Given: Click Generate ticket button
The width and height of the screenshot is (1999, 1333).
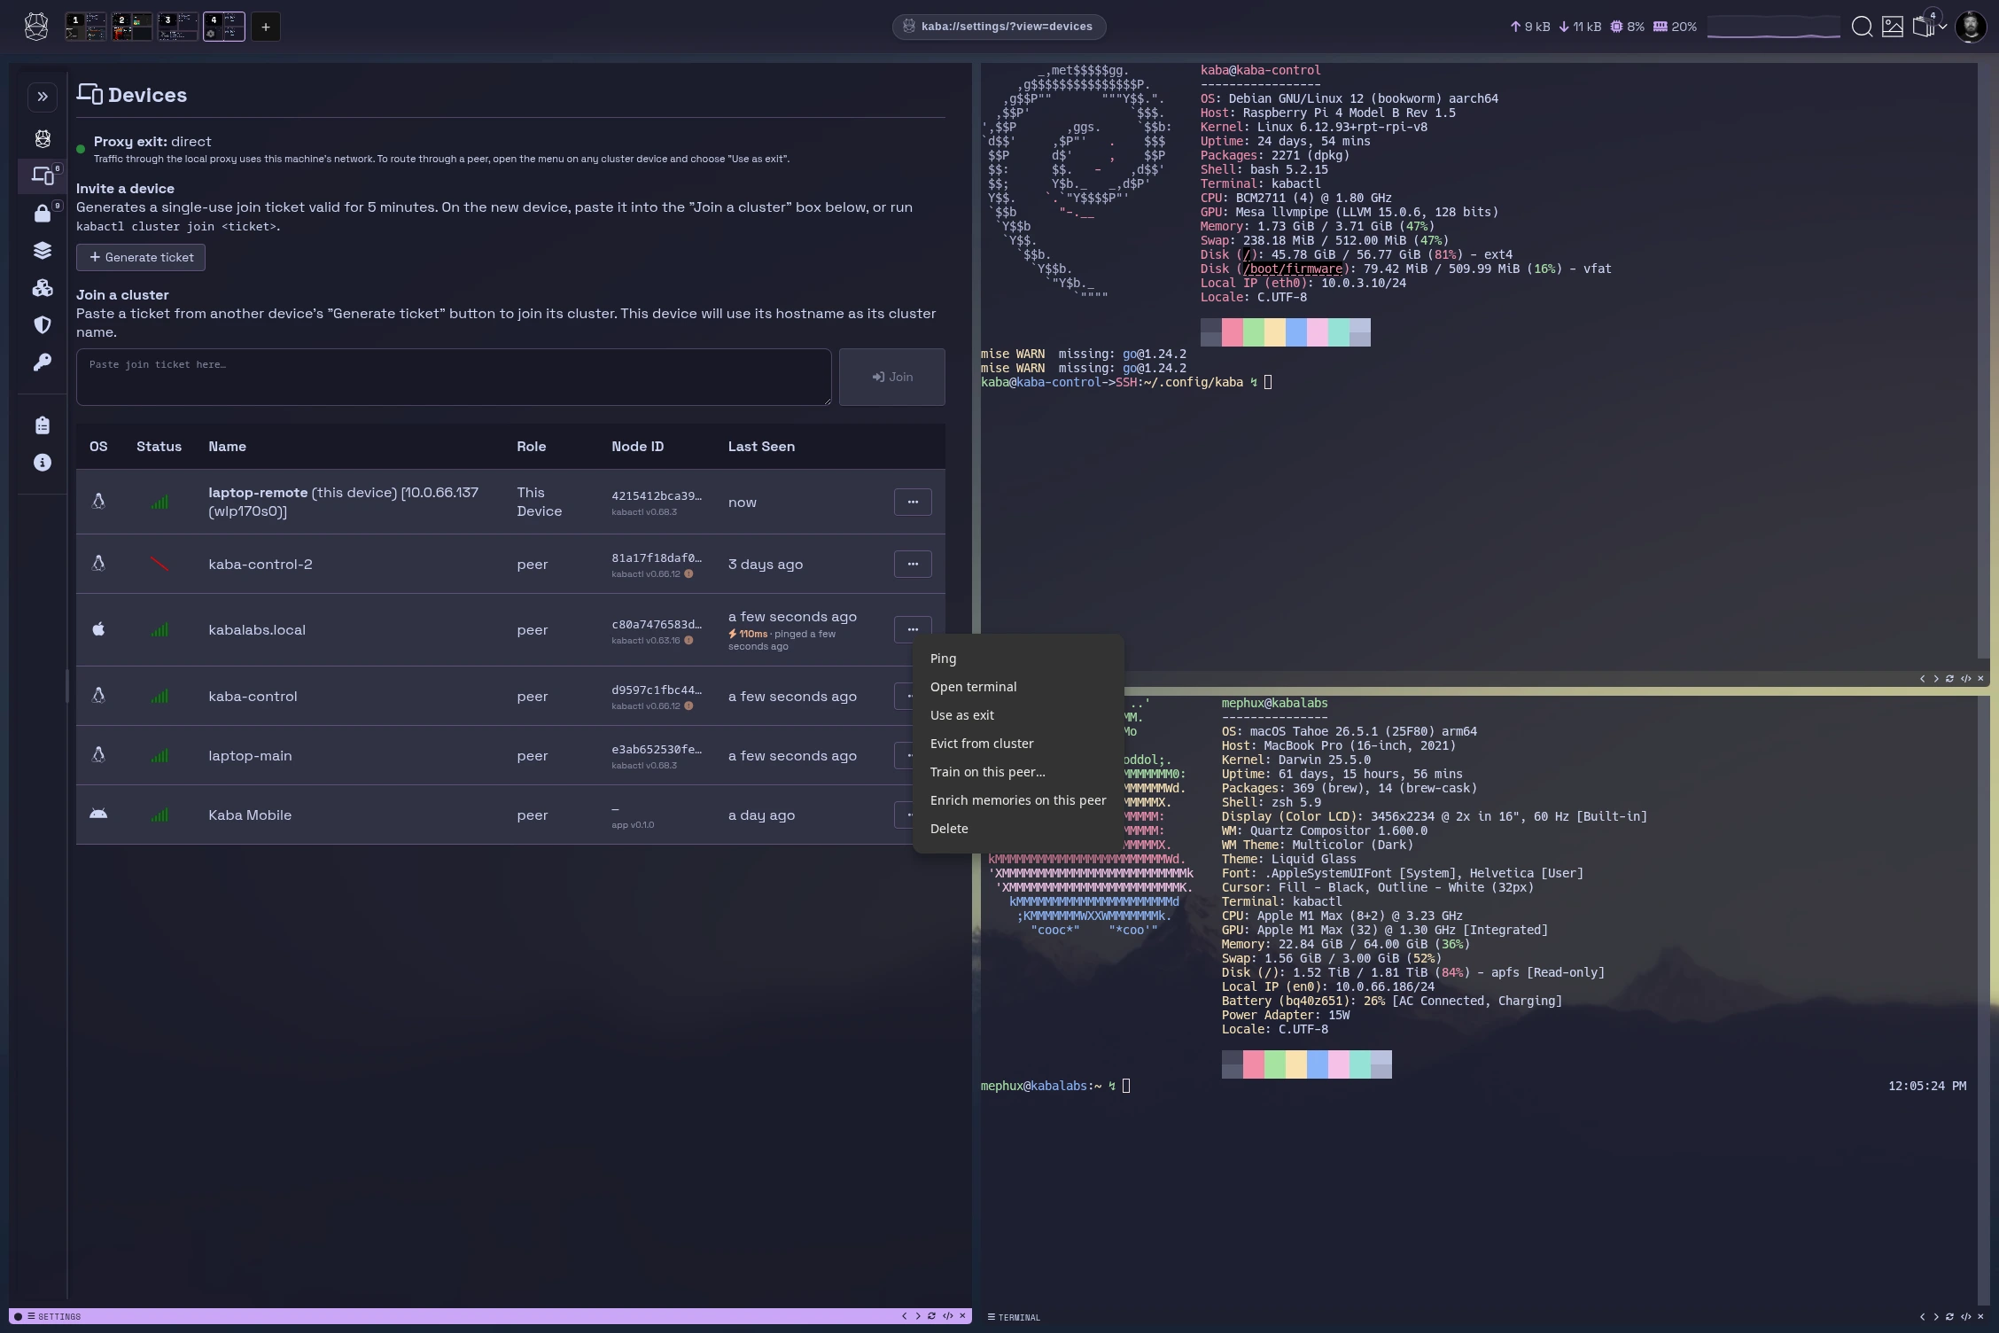Looking at the screenshot, I should (x=141, y=257).
